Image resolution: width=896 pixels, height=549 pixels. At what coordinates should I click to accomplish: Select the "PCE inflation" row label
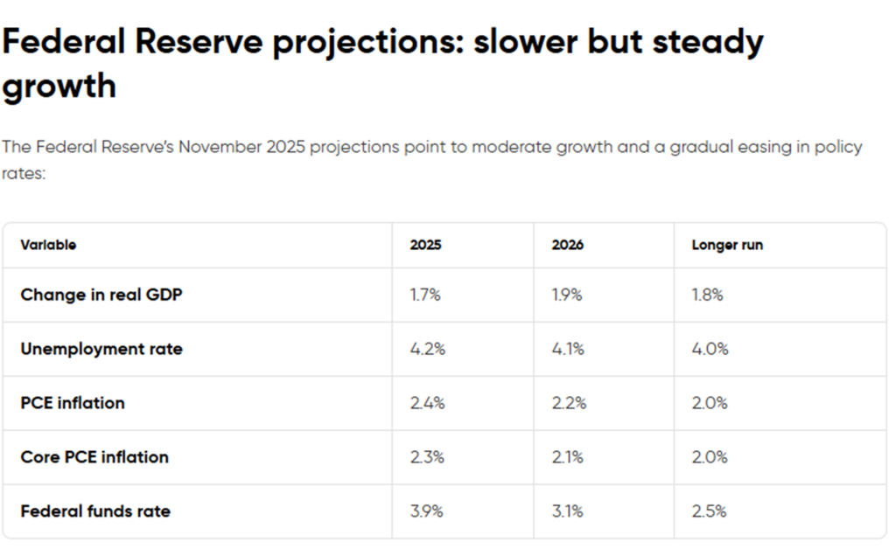[73, 403]
